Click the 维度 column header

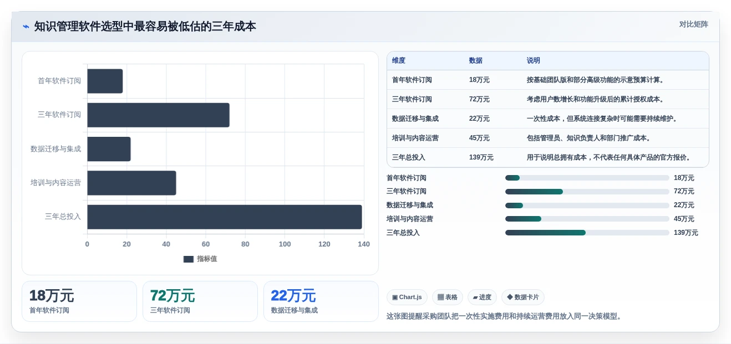click(399, 60)
